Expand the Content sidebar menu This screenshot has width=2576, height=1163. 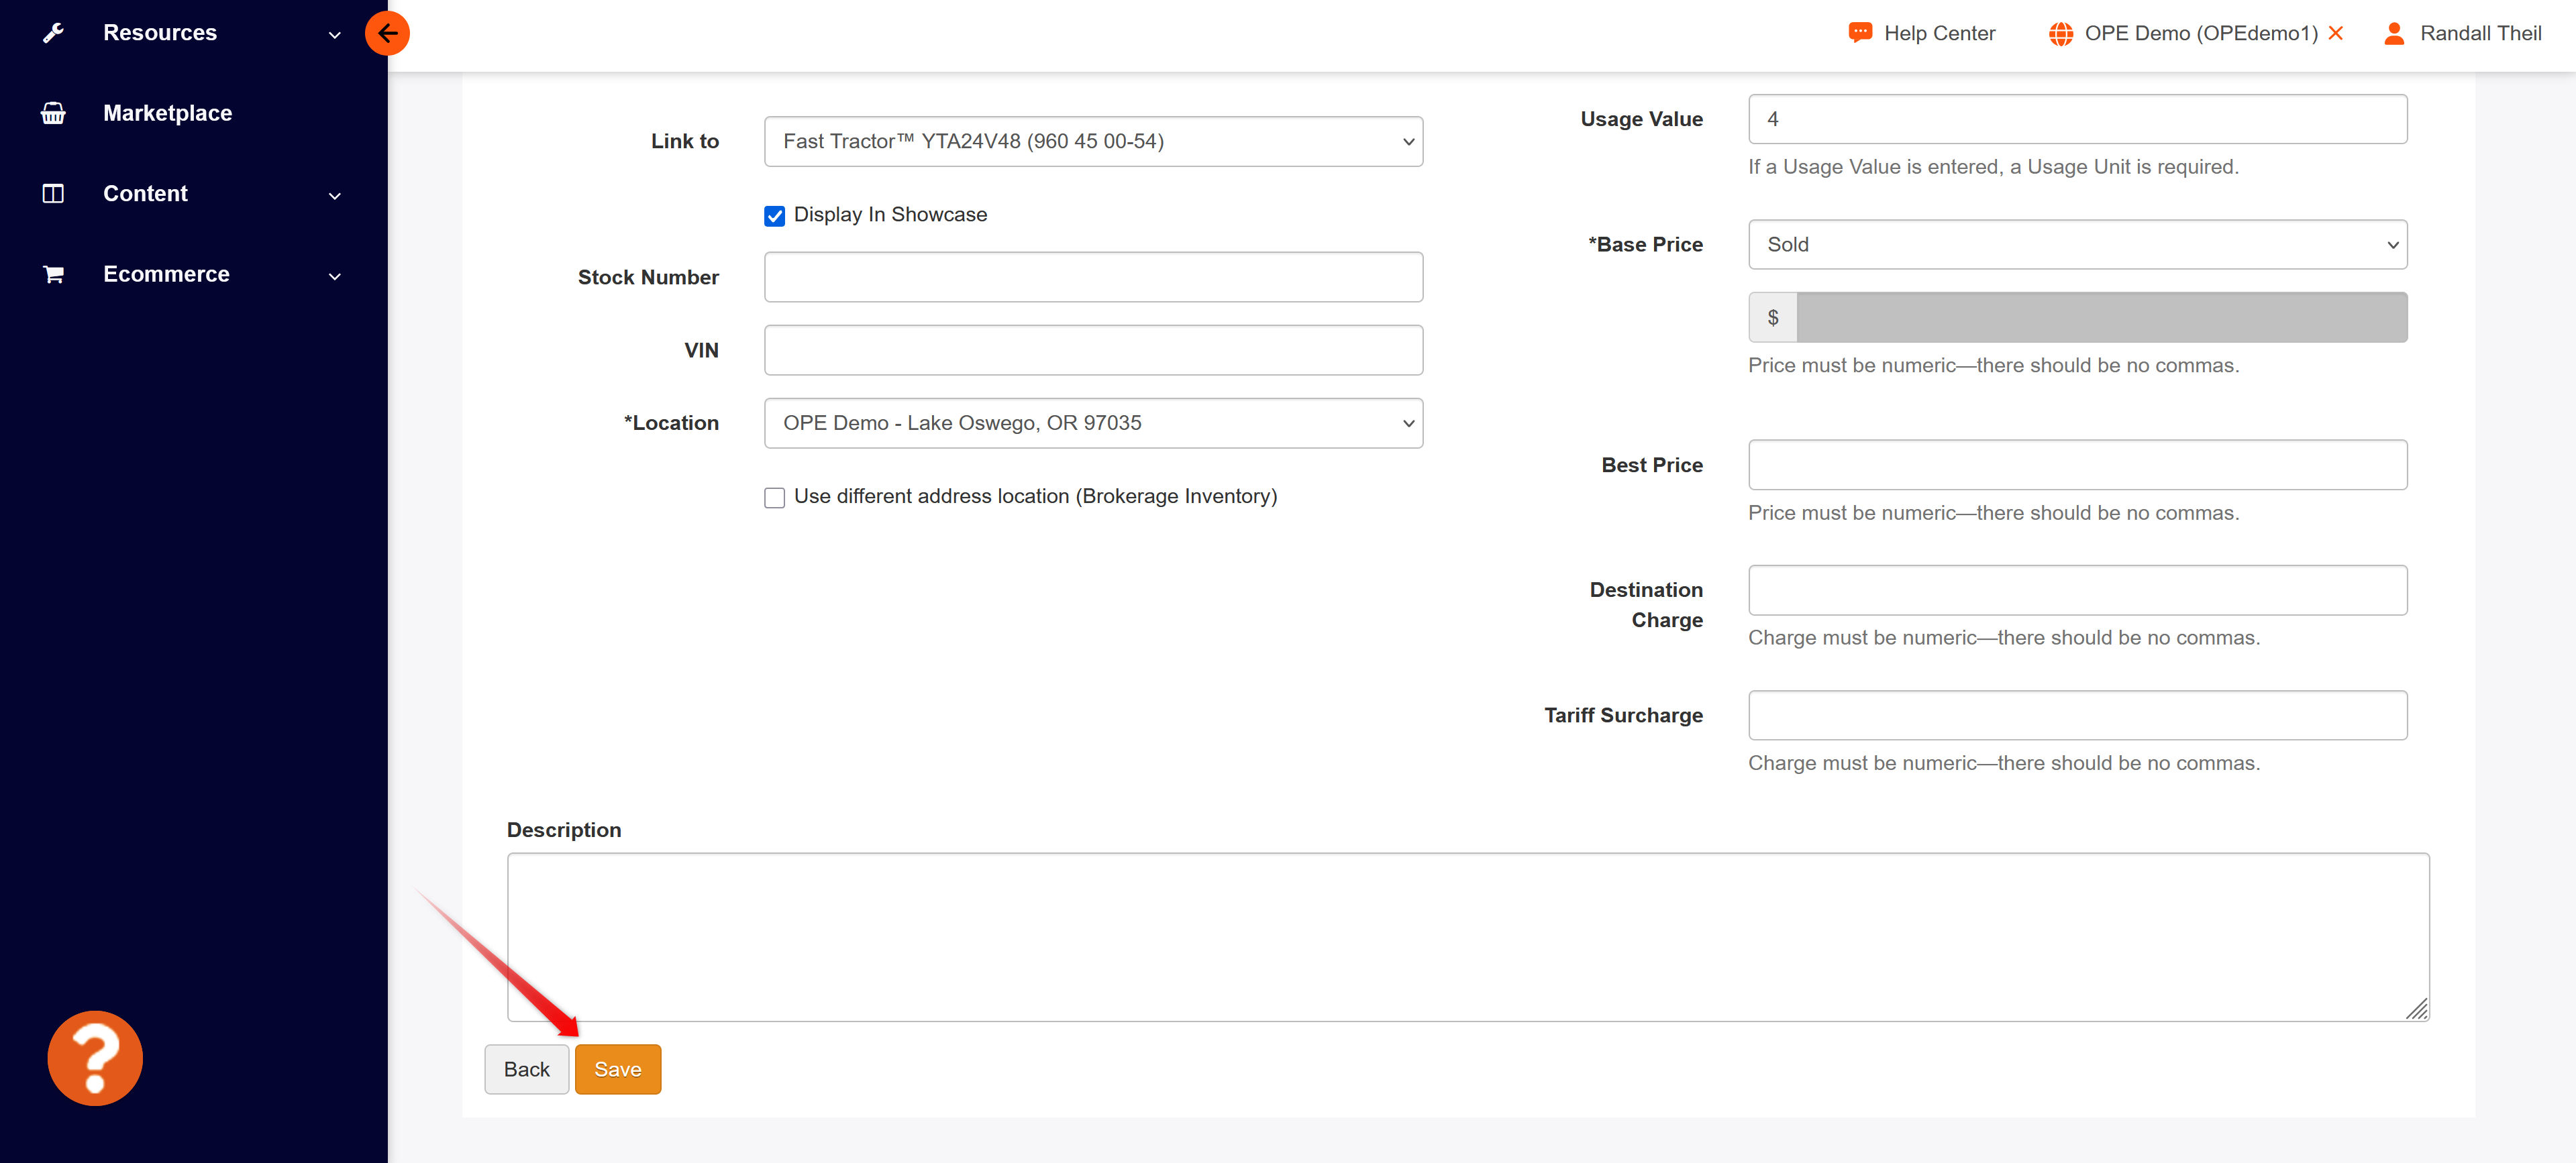(x=335, y=196)
